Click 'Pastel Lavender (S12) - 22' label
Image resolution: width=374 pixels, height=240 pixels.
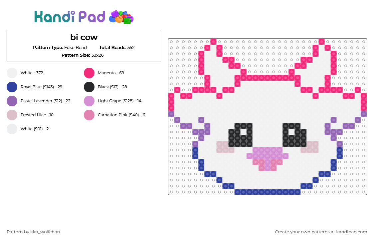[x=46, y=101]
